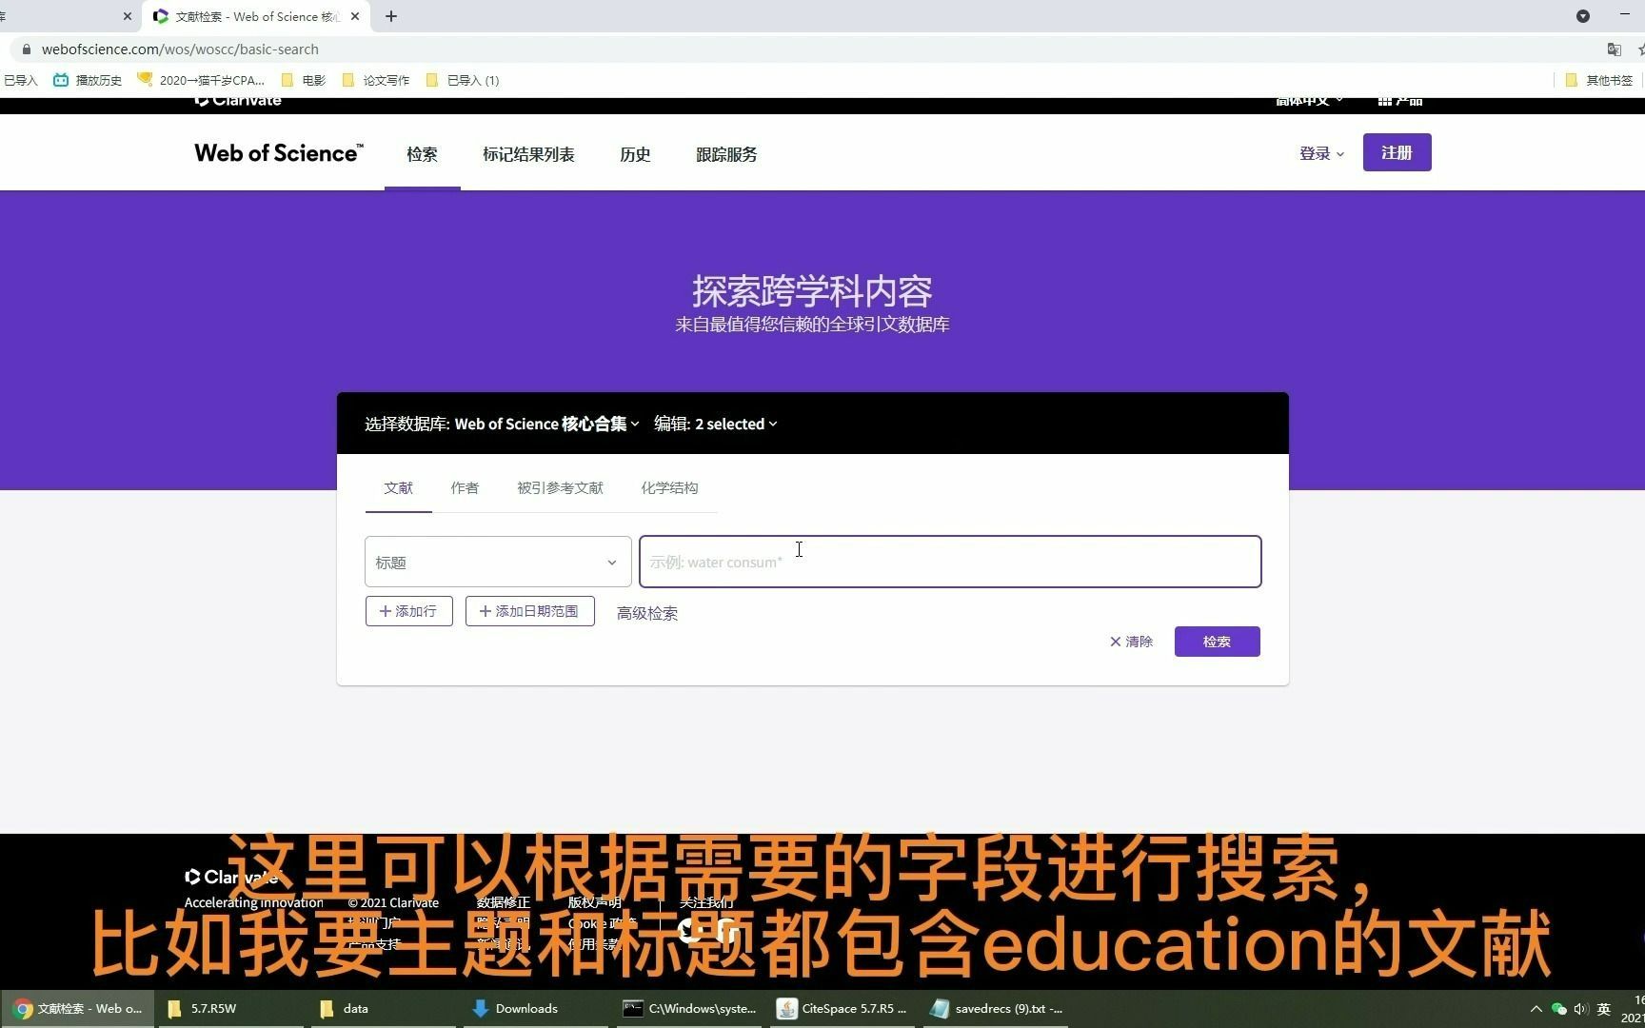Click the site lock icon in address bar
Viewport: 1645px width, 1028px height.
click(26, 49)
